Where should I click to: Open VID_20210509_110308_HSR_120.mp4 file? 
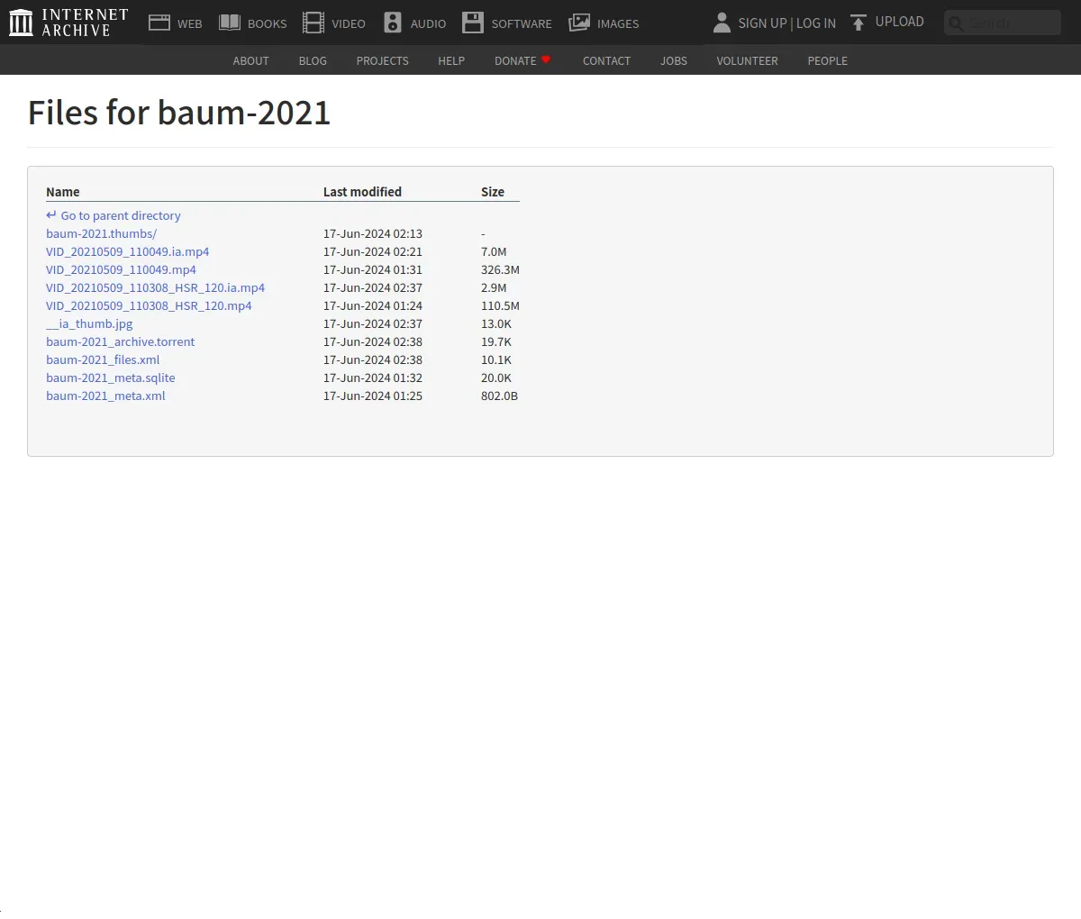coord(149,306)
